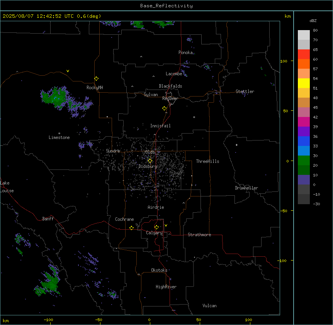Click the Sylvan label west of RedDeer

click(151, 95)
